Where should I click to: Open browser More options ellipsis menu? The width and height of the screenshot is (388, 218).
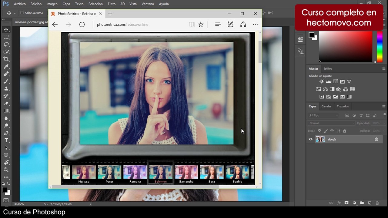point(256,25)
